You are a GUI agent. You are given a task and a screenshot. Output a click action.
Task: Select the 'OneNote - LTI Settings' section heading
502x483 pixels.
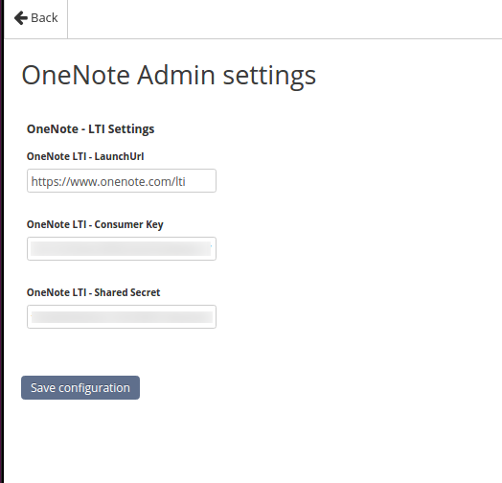coord(91,129)
